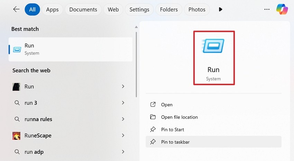Click the Run web result thumbnail image

tap(16, 87)
